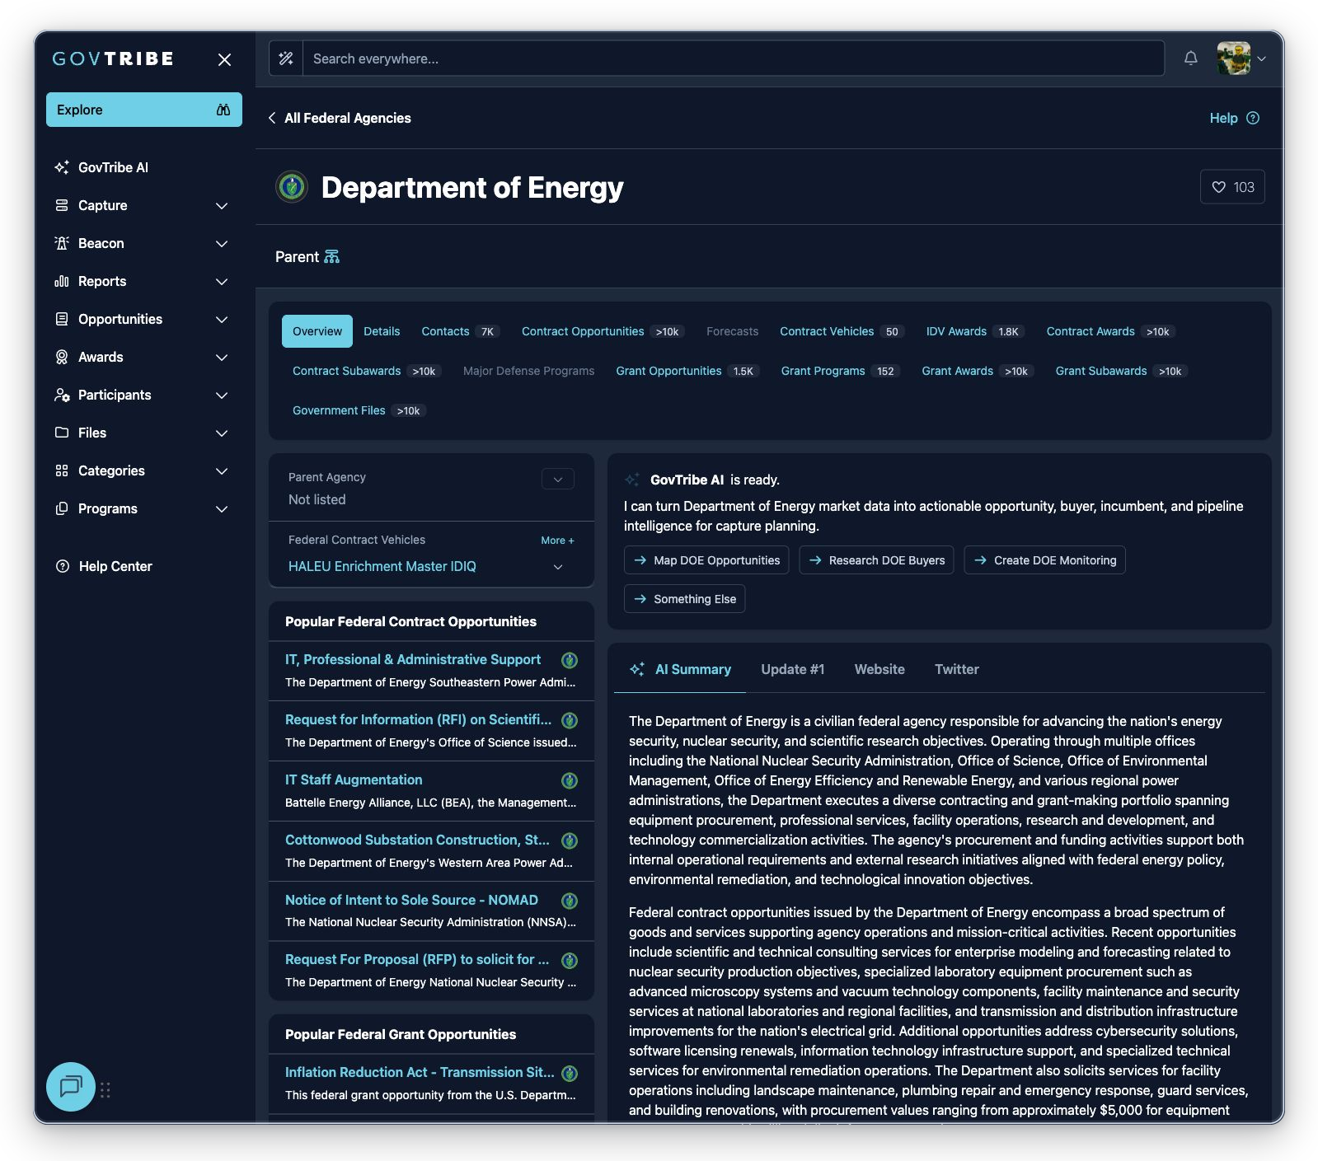Viewport: 1318px width, 1161px height.
Task: Open the IDV Awards tab
Action: click(x=975, y=331)
